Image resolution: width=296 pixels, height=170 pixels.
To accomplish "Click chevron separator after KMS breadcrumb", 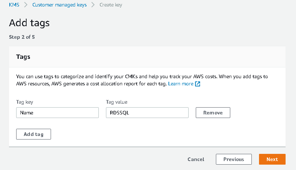I will coord(26,5).
